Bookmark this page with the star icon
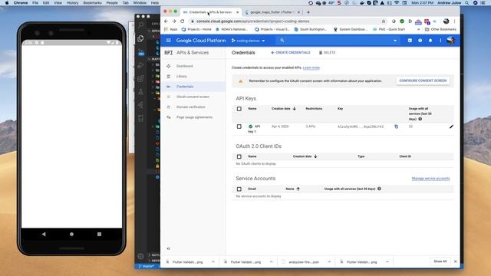The width and height of the screenshot is (491, 276). pos(384,21)
